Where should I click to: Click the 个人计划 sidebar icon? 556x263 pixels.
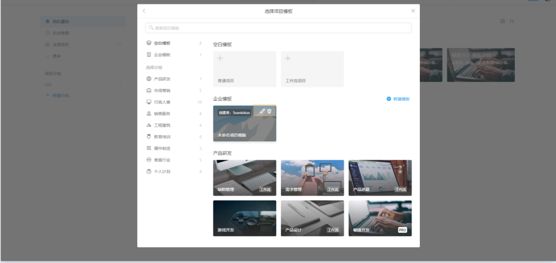pos(149,171)
